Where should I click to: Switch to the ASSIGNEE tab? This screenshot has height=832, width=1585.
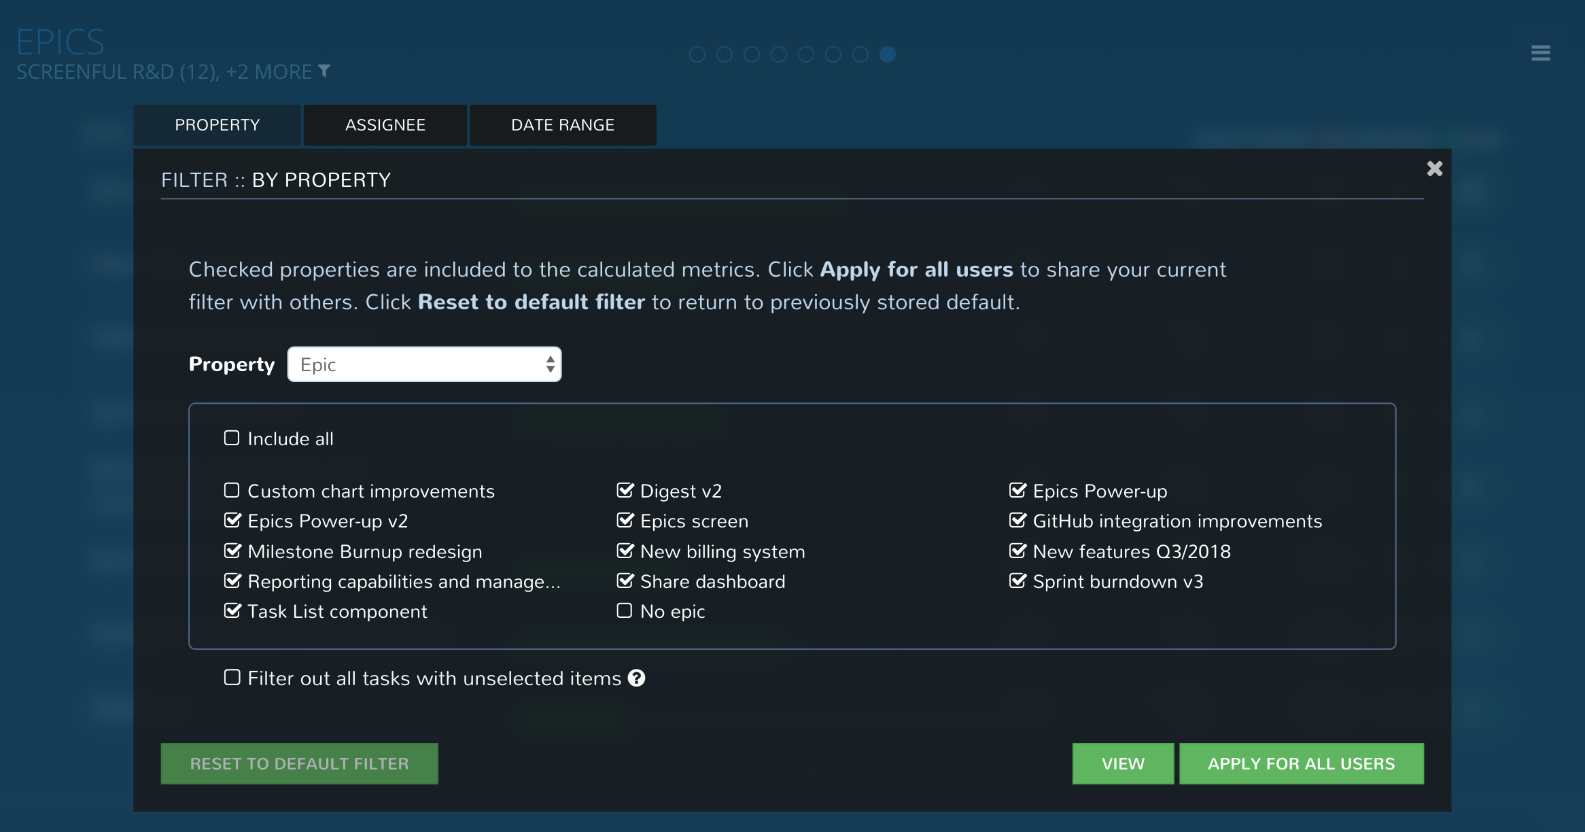(385, 125)
